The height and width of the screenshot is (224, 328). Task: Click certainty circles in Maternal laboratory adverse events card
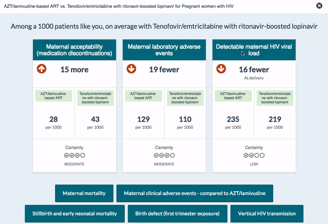tap(164, 155)
